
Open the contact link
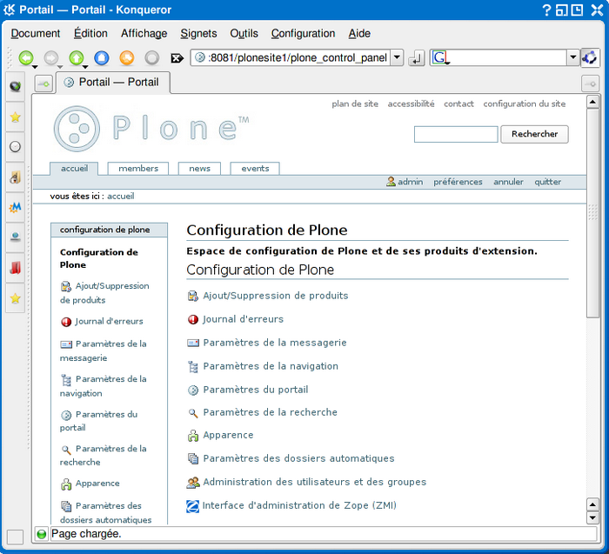tap(458, 104)
